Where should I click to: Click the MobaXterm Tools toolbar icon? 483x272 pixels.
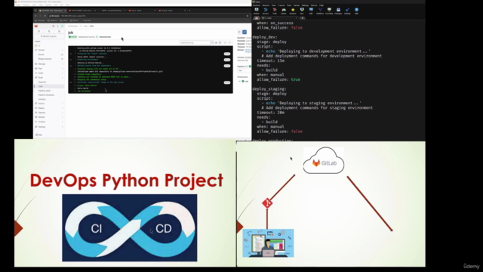[x=275, y=11]
